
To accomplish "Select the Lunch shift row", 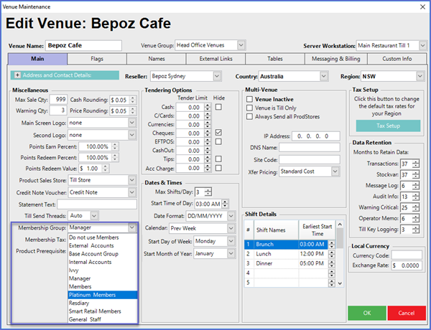I will [289, 254].
